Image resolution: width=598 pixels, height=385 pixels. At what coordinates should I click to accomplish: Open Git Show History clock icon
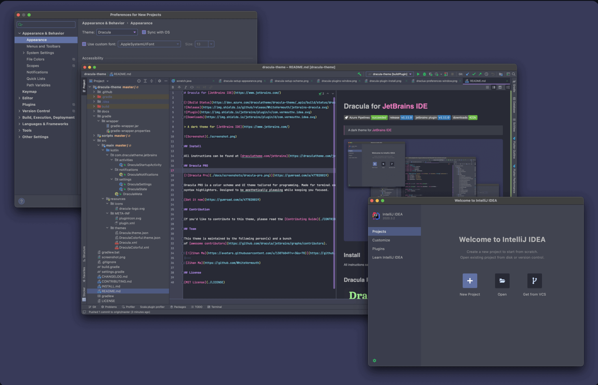pos(486,74)
